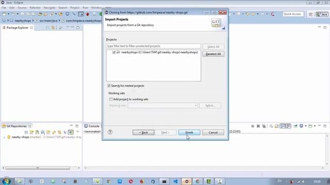Click the volume icon in system tray
Image resolution: width=330 pixels, height=185 pixels.
pos(304,181)
